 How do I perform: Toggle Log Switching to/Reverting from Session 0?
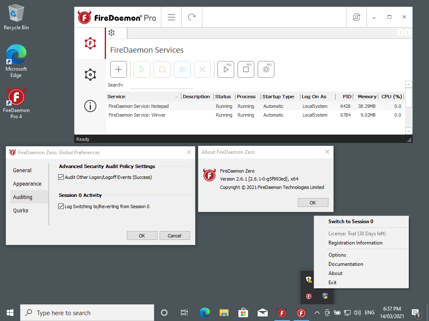[x=61, y=206]
